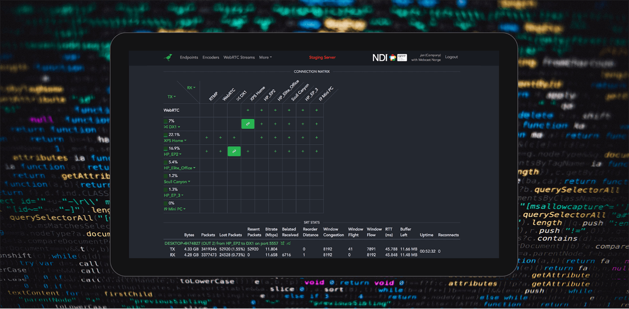
Task: Click the TX bitrate value 11.804
Action: click(271, 249)
